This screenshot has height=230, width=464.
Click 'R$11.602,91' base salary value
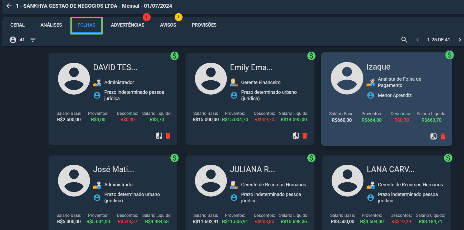point(205,222)
